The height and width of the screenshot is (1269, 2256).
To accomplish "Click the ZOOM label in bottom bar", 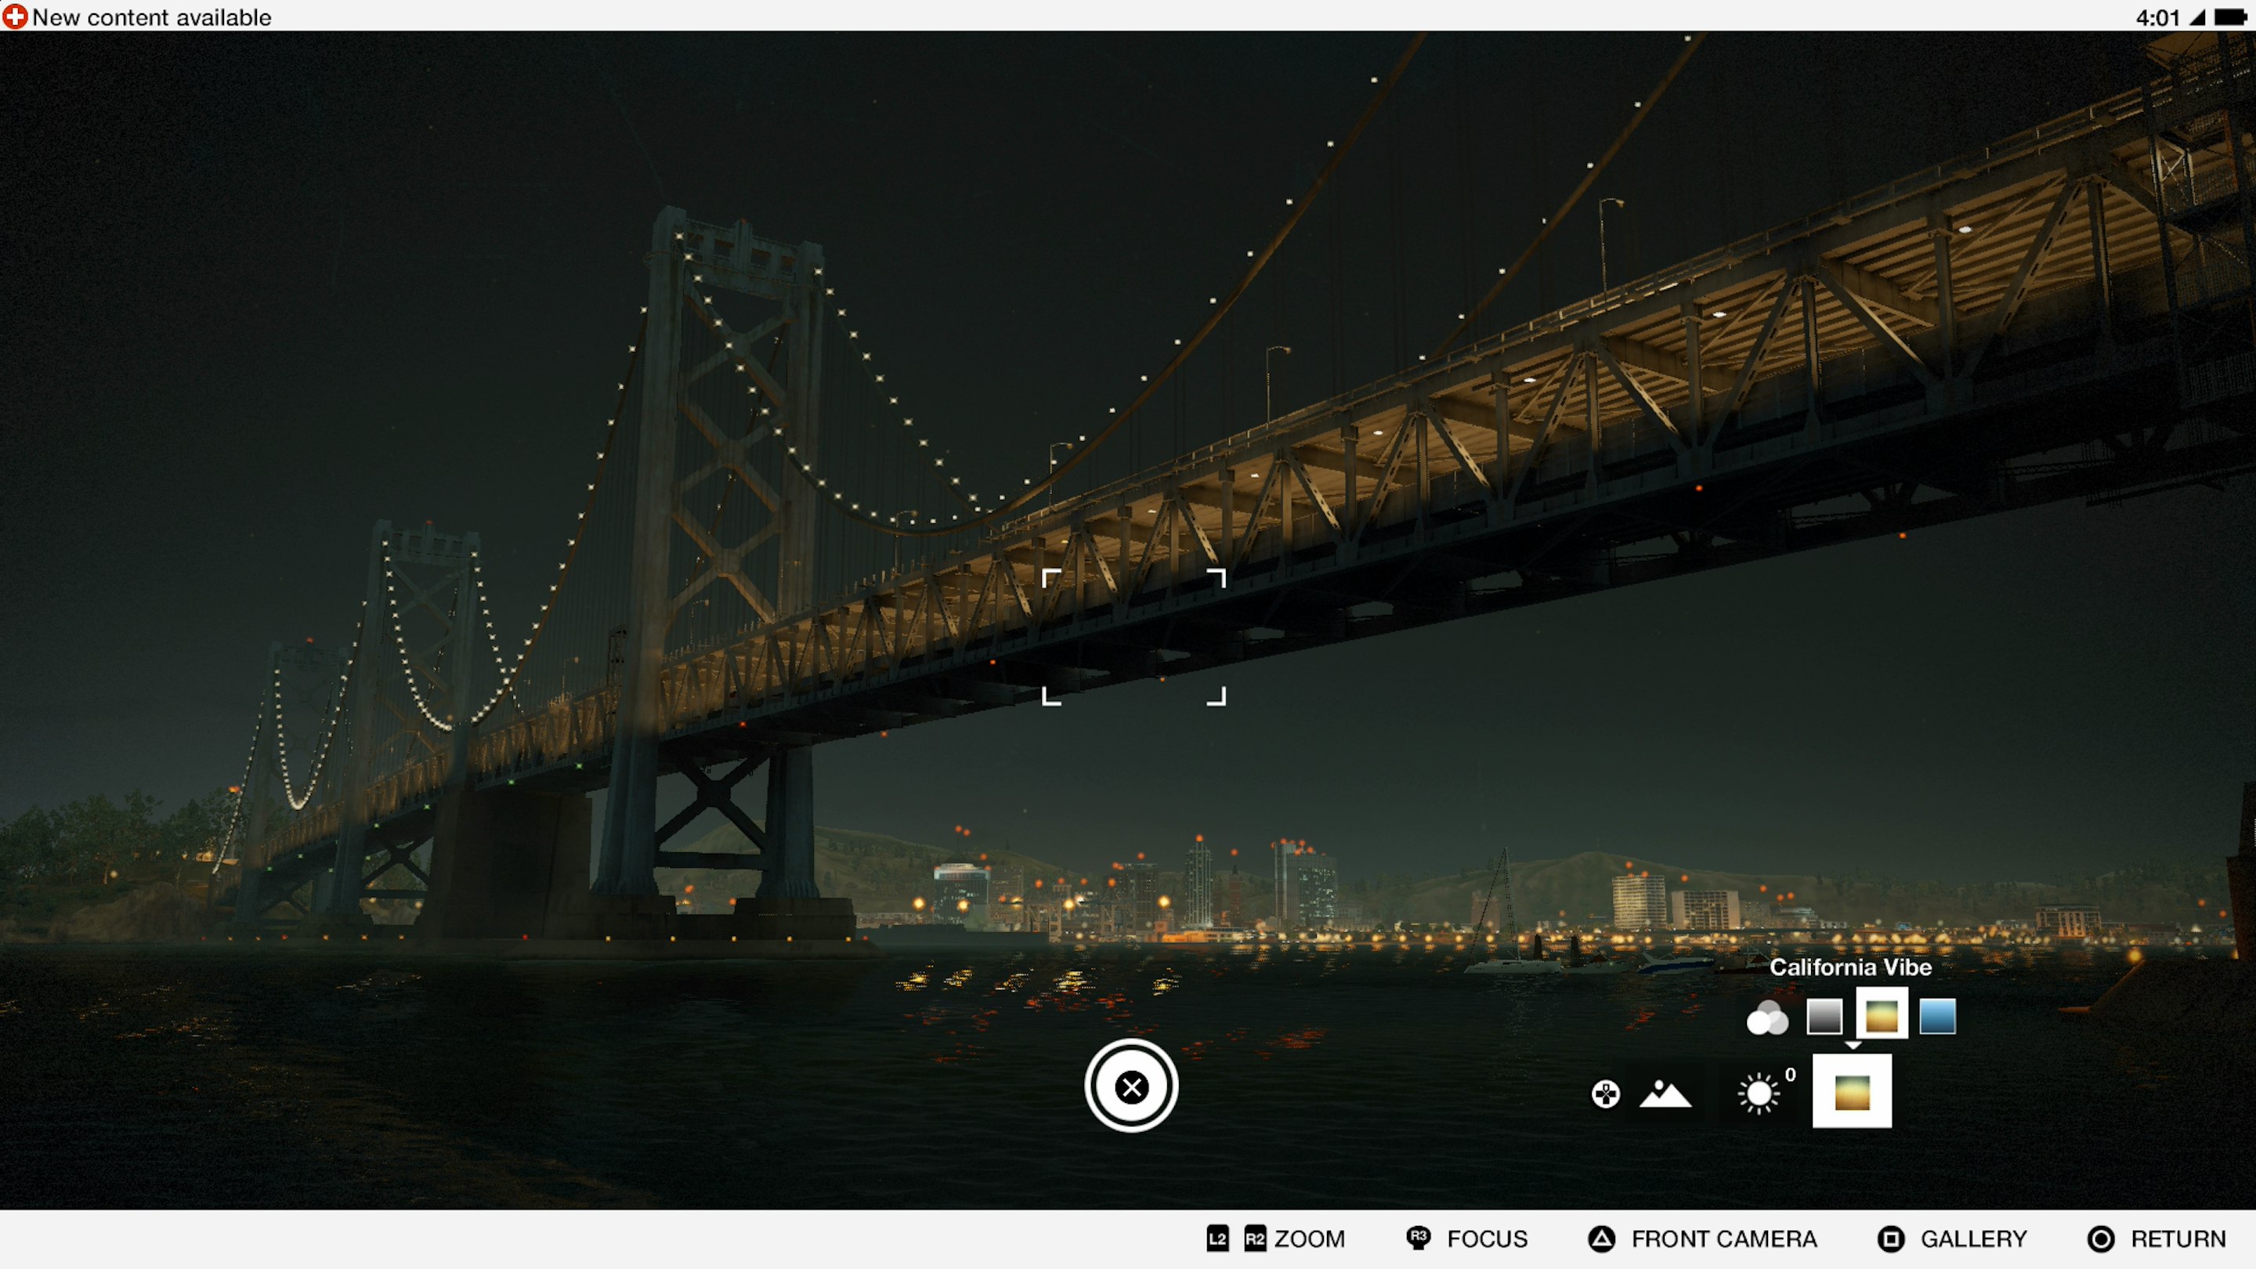I will 1309,1239.
